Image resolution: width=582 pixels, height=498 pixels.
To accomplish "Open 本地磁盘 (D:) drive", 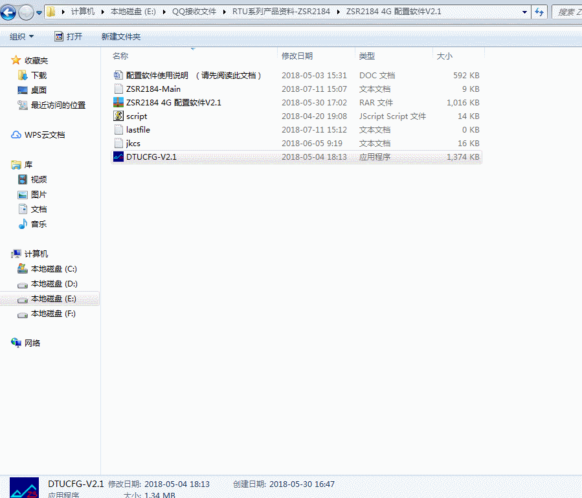I will click(54, 284).
